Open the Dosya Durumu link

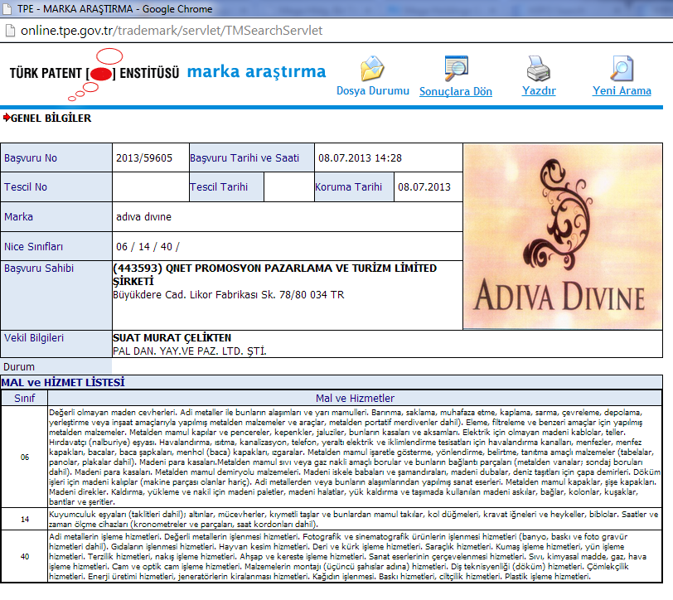[373, 90]
